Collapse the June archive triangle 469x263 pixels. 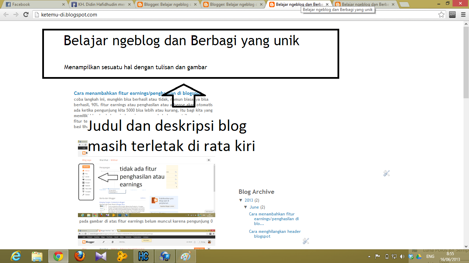246,207
